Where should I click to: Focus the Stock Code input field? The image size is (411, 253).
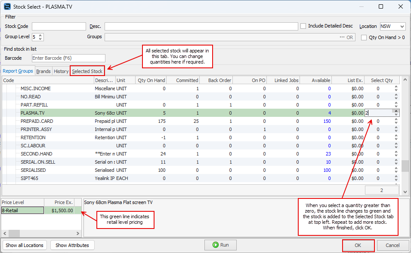click(59, 26)
